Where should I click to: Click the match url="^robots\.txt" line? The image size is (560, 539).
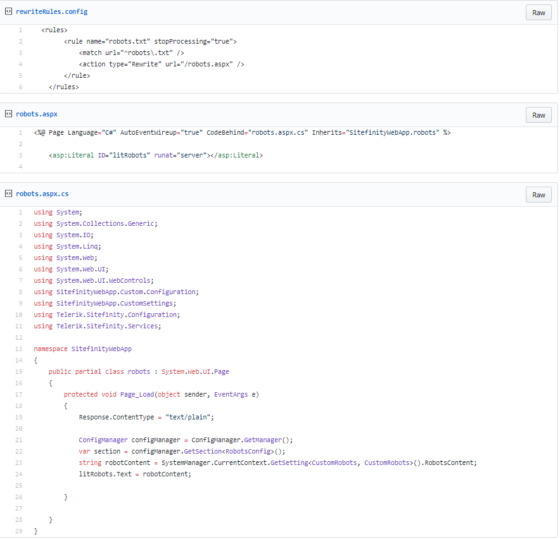click(x=131, y=53)
